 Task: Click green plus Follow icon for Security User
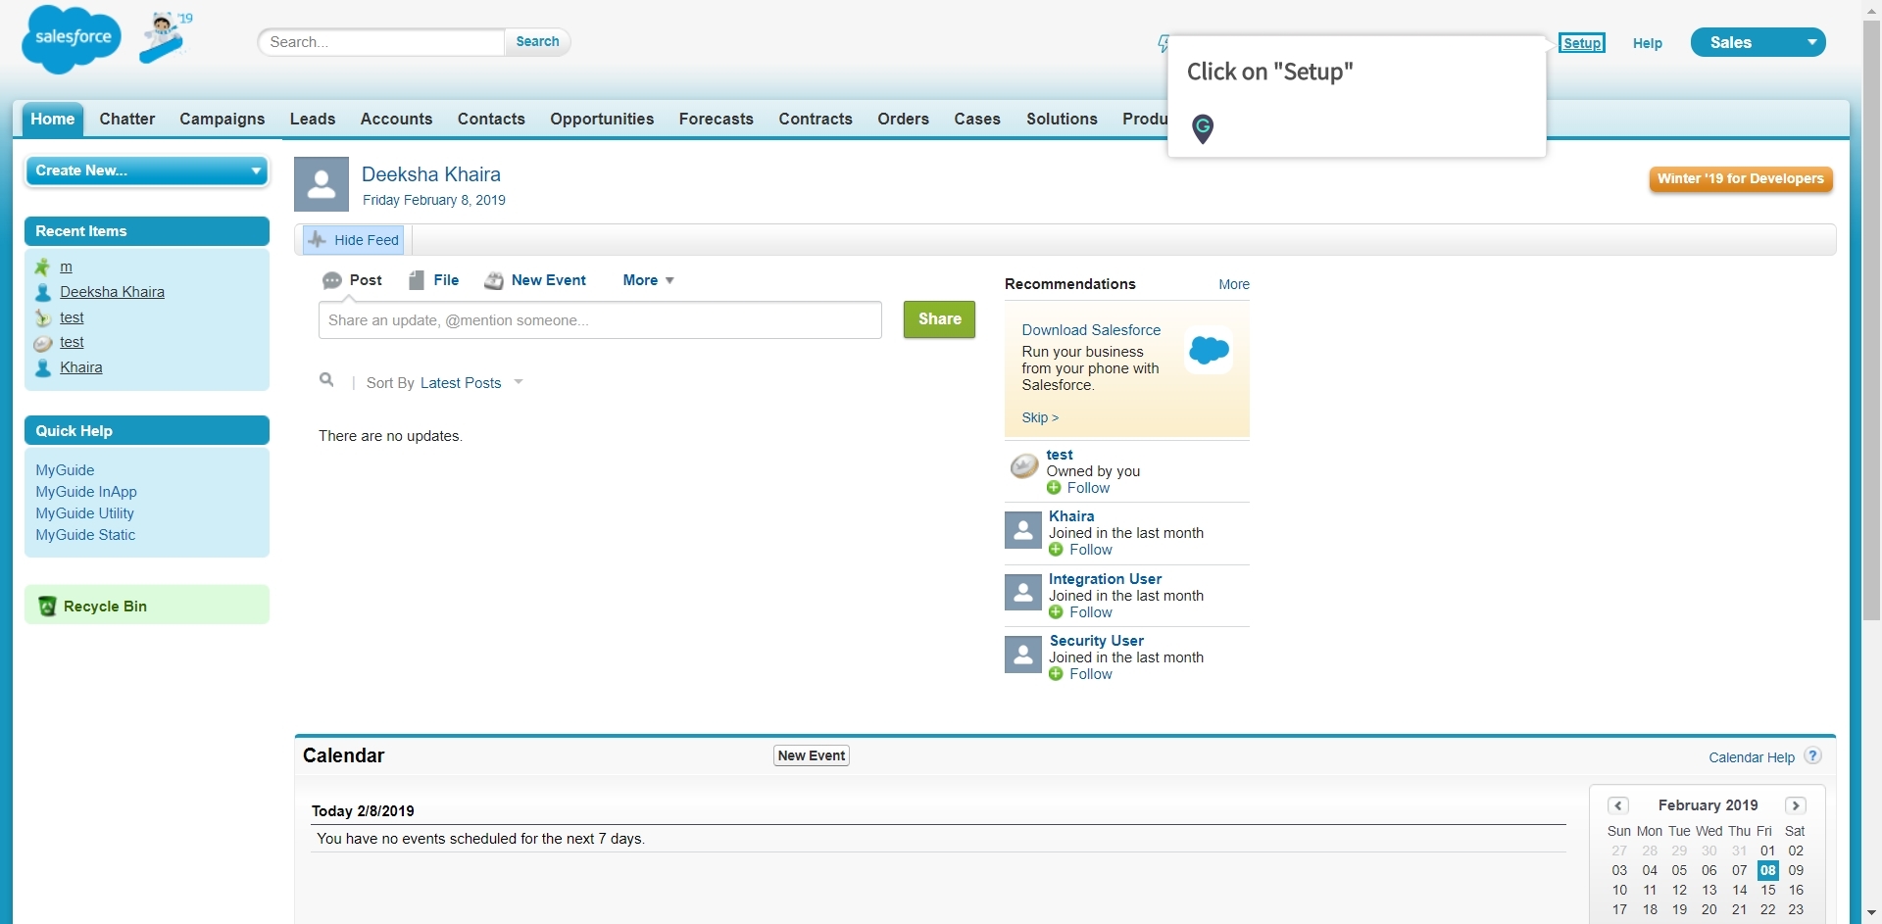pyautogui.click(x=1056, y=674)
